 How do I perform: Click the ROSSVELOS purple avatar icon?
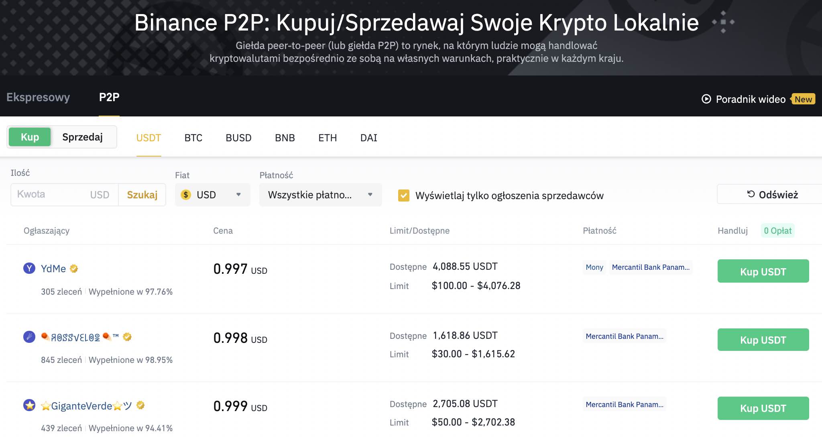29,336
